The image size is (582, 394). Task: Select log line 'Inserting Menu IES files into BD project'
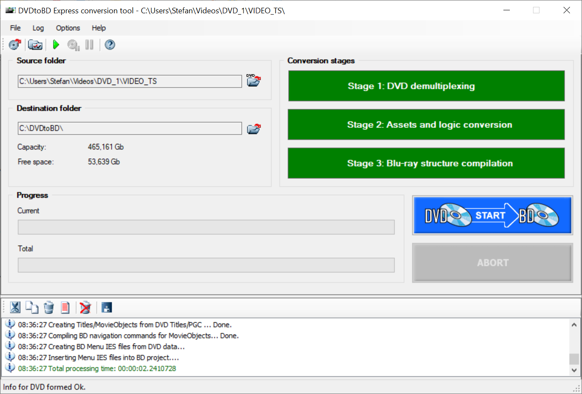pos(98,358)
